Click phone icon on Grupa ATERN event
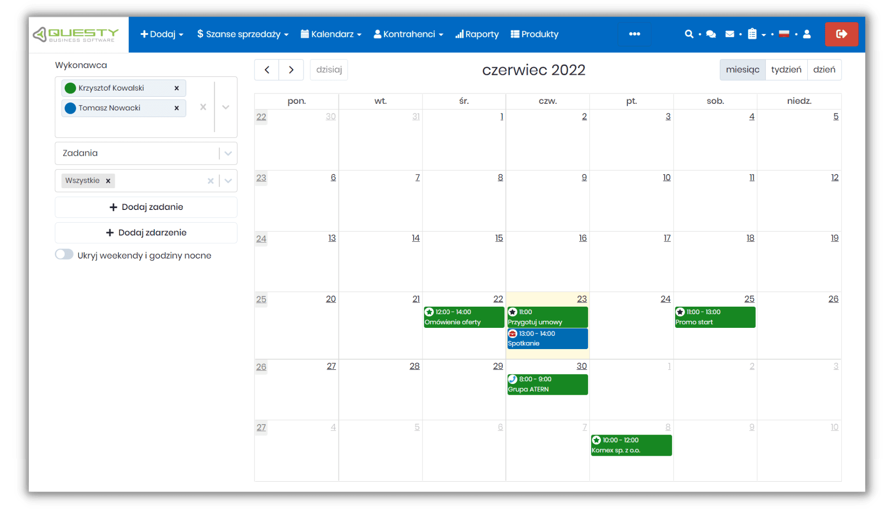The width and height of the screenshot is (895, 509). 513,379
